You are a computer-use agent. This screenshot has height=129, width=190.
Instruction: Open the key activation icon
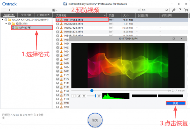click(174, 10)
